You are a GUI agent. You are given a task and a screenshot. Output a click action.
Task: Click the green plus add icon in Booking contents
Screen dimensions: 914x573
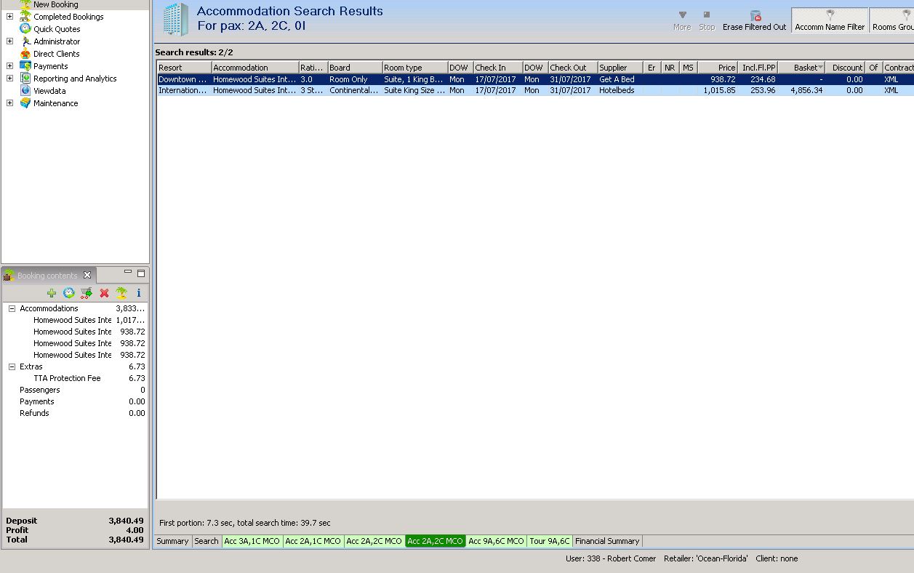(52, 293)
